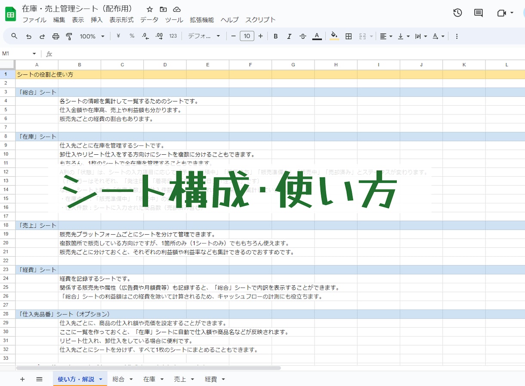Open the 総合 tab dropdown arrow
Viewport: 525px width, 386px height.
131,379
